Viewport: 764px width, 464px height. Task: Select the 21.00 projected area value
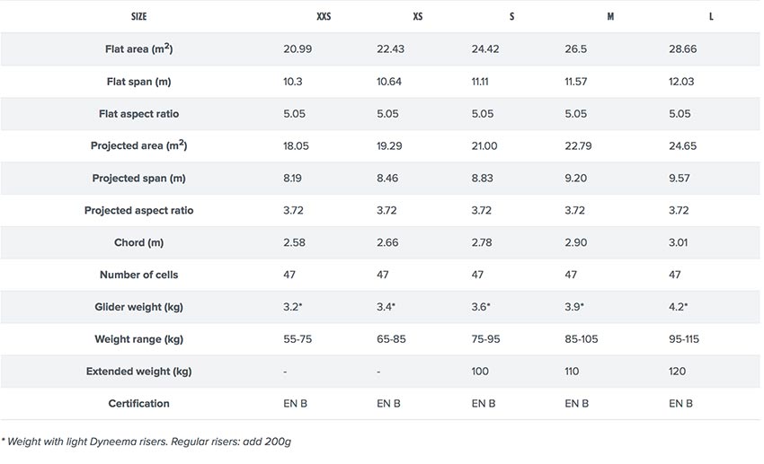[x=484, y=145]
